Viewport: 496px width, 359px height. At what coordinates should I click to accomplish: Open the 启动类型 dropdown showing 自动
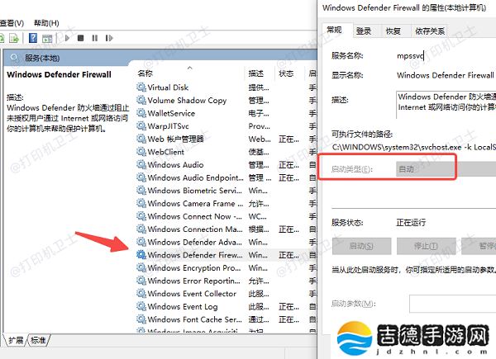point(446,169)
